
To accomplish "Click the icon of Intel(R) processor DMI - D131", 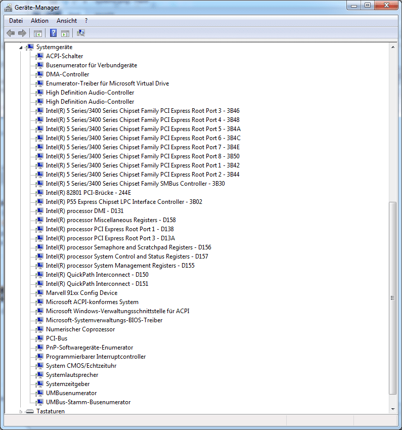I will (40, 210).
